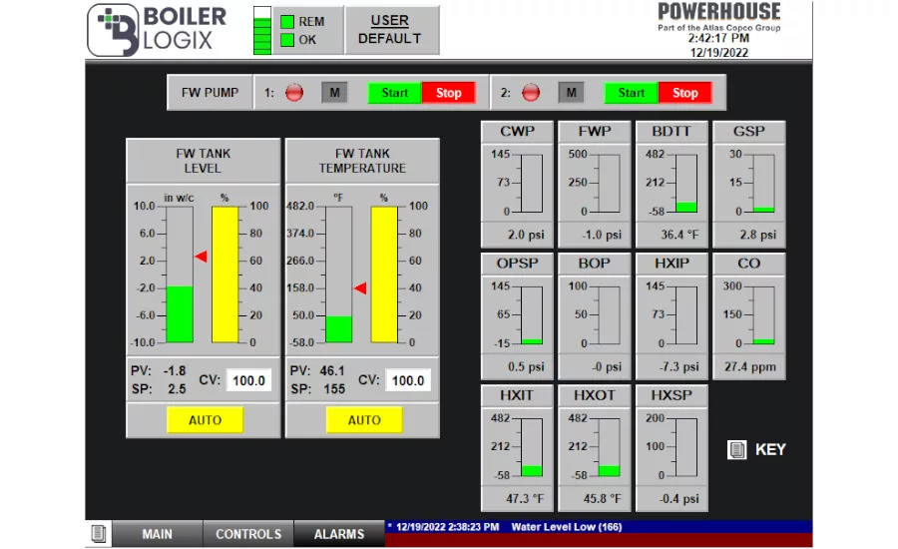Toggle FW tank level AUTO mode
The width and height of the screenshot is (898, 549).
[x=205, y=420]
